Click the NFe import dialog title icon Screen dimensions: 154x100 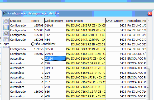(x=5, y=13)
